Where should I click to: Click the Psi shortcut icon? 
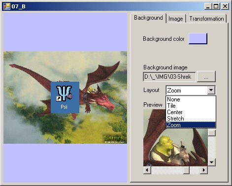65,97
